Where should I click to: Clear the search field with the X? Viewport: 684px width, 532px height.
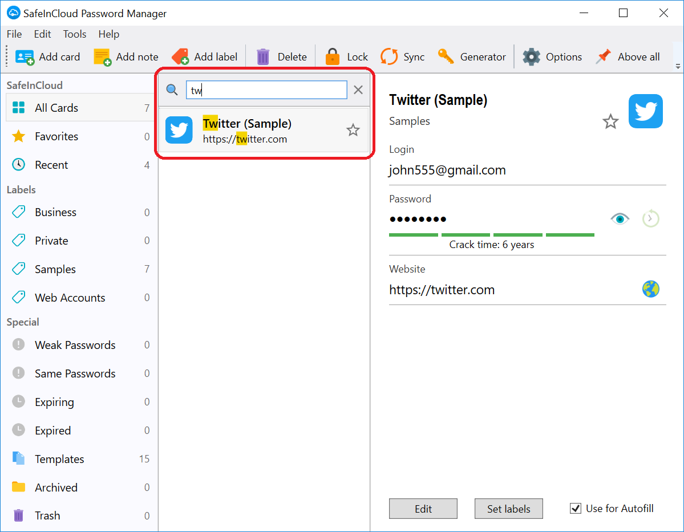coord(358,90)
